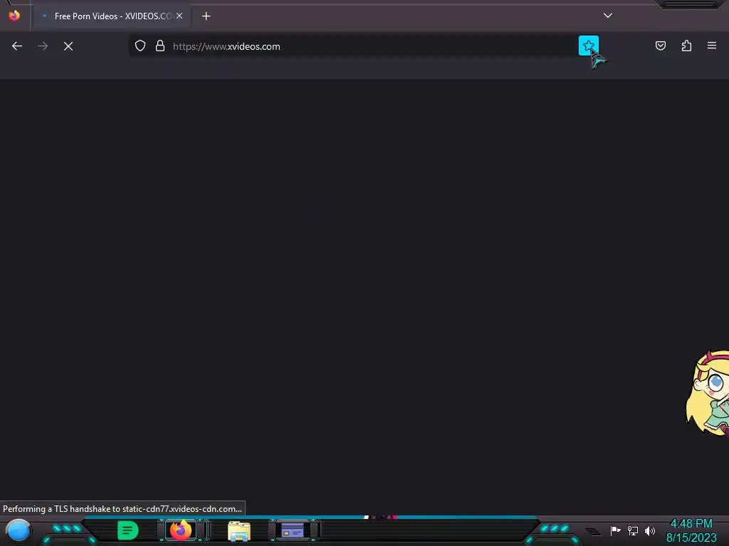Open the green chat app on taskbar
729x546 pixels.
tap(128, 530)
